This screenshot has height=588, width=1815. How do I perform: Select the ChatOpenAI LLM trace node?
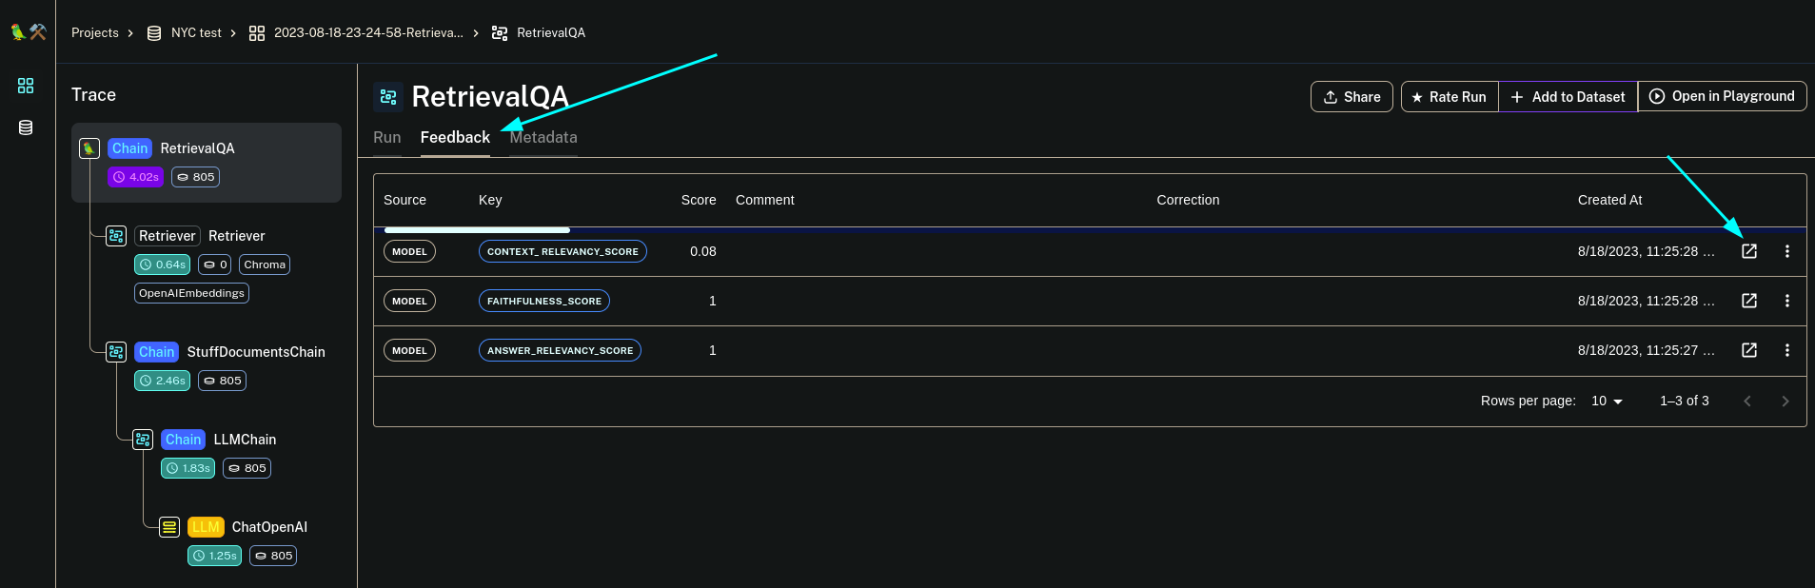tap(268, 527)
